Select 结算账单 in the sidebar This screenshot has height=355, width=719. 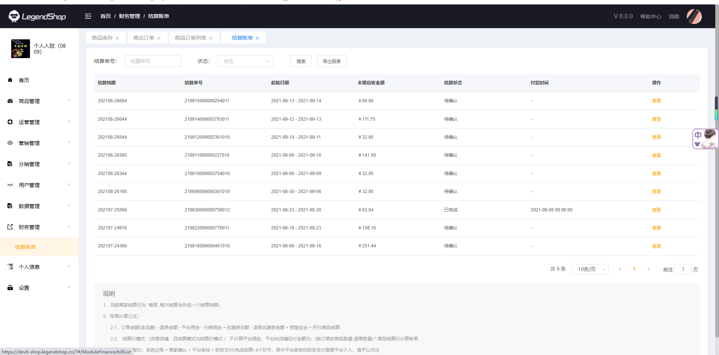click(x=25, y=247)
